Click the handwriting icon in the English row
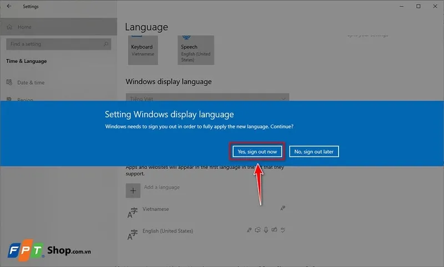Image resolution: width=444 pixels, height=267 pixels. point(275,229)
